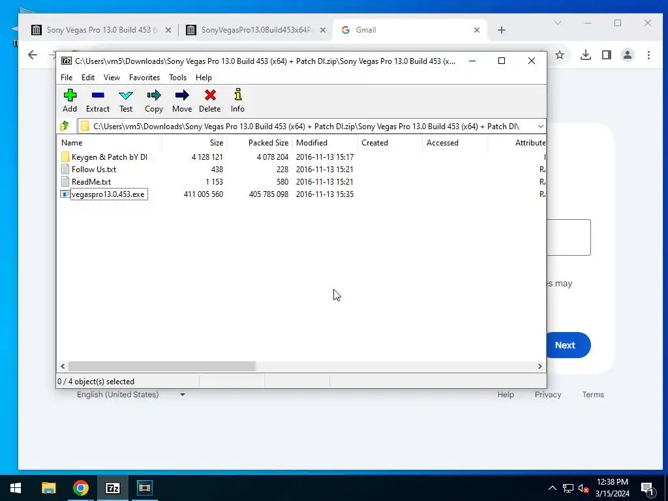This screenshot has height=501, width=668.
Task: Select the ReadMe.txt modified date 15:21
Action: coord(325,181)
